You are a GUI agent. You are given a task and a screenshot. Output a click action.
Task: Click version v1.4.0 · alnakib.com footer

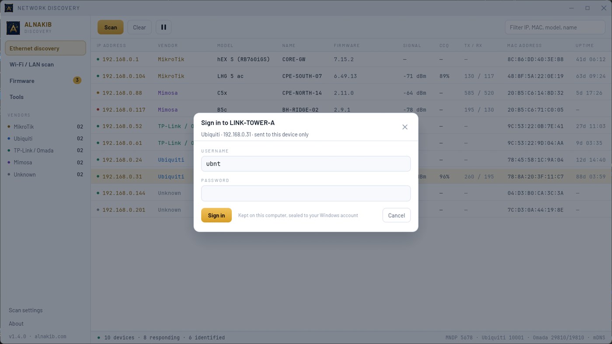pyautogui.click(x=38, y=337)
